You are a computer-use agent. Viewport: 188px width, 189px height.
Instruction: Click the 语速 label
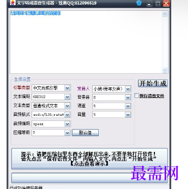point(82,106)
